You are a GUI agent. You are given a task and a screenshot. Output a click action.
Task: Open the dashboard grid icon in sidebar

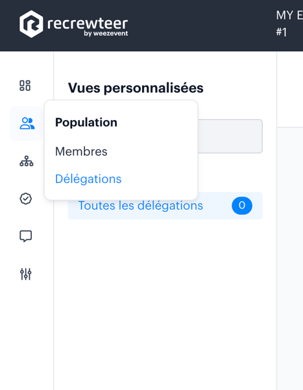click(x=25, y=86)
